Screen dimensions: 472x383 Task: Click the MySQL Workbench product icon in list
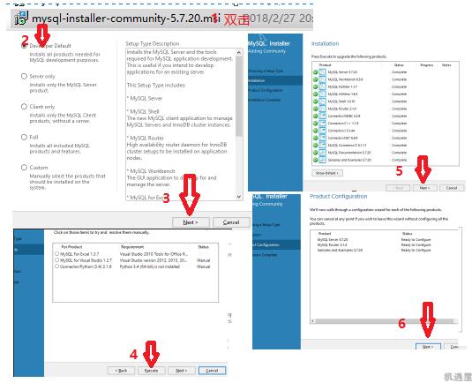click(x=322, y=79)
